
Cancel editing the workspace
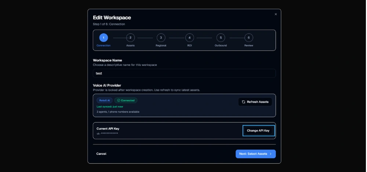pyautogui.click(x=101, y=154)
